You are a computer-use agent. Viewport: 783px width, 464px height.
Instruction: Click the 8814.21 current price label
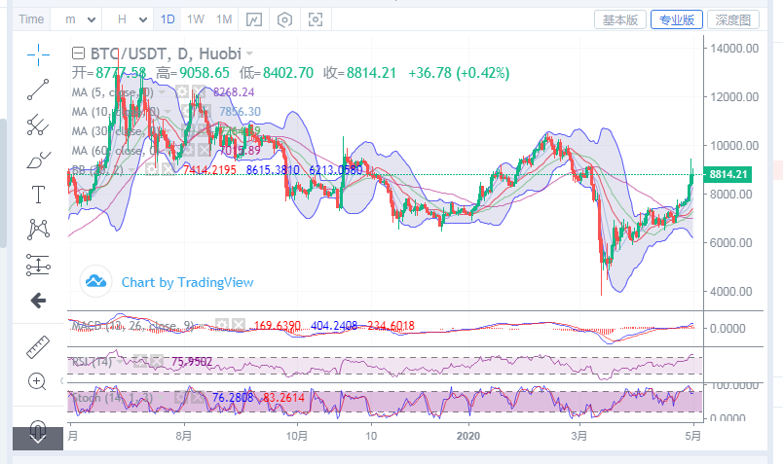(727, 174)
